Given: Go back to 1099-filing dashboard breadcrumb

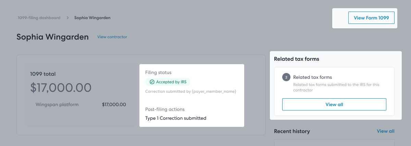Looking at the screenshot, I should pyautogui.click(x=39, y=18).
